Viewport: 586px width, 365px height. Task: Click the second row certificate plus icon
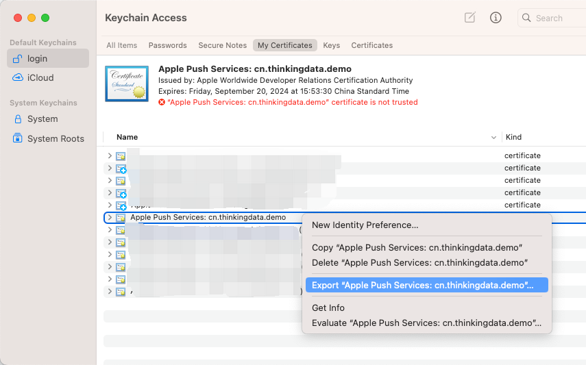tap(121, 168)
